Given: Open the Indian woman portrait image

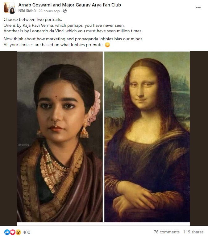Looking at the screenshot, I should click(60, 137).
